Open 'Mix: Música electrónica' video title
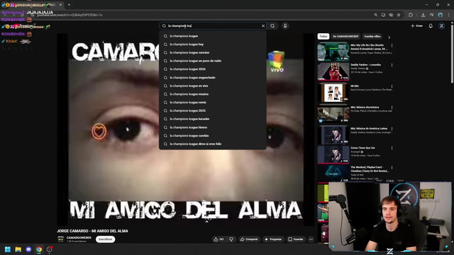The width and height of the screenshot is (454, 255). click(365, 107)
